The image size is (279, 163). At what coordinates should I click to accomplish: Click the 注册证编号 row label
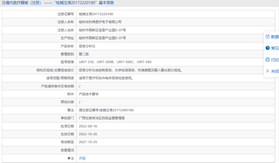[66, 14]
